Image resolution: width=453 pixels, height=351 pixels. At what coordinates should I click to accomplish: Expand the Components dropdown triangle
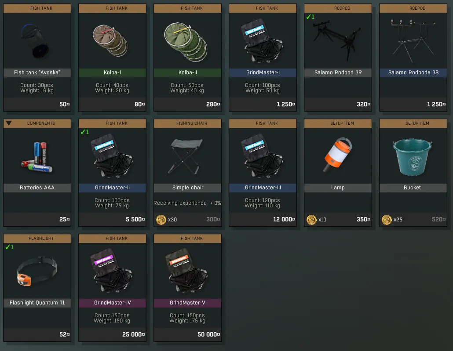coord(9,123)
